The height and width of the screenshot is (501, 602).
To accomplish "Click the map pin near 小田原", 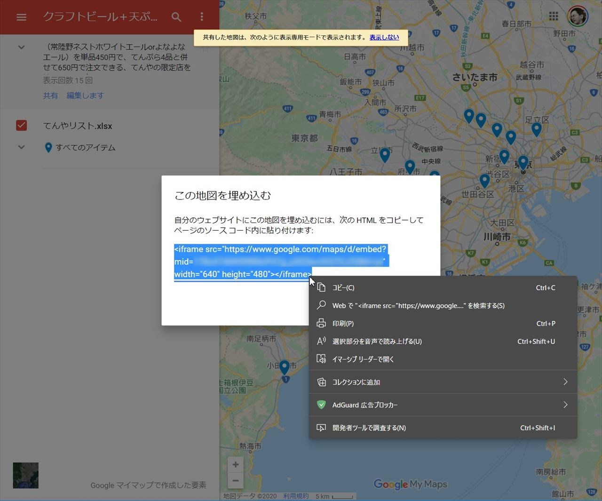I will point(285,367).
